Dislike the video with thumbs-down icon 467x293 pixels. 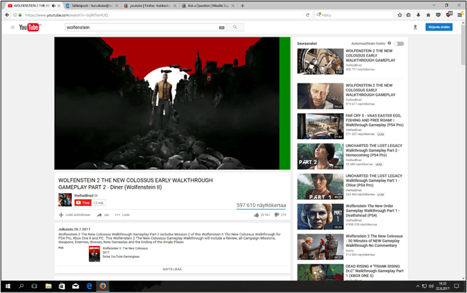pyautogui.click(x=277, y=214)
